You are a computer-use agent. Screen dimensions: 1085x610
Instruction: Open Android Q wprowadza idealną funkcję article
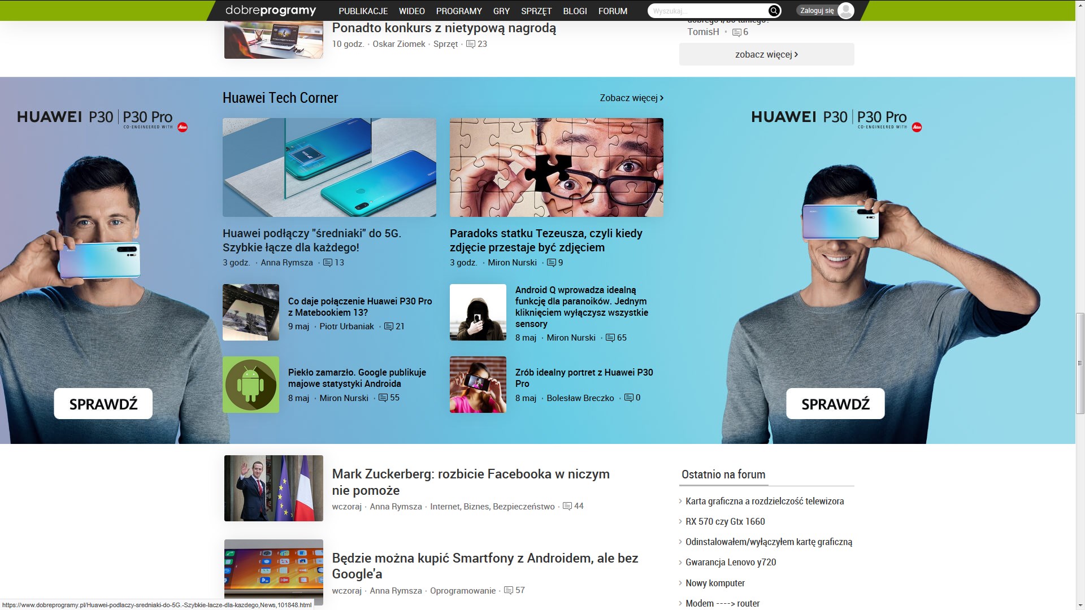pos(581,307)
